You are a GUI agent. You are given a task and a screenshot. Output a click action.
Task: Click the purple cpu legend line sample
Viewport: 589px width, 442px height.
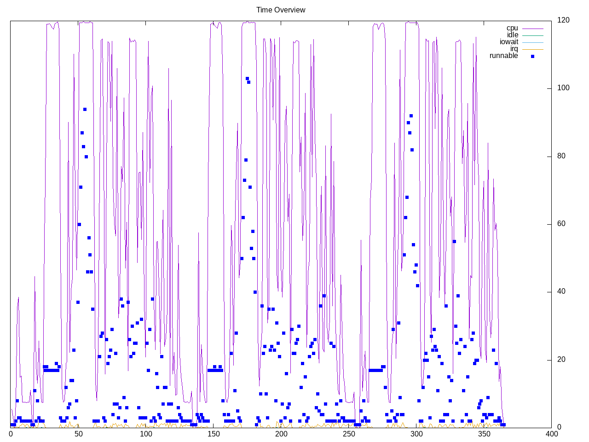tap(532, 29)
